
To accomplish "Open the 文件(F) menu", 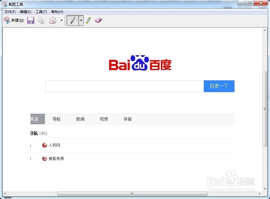I will 10,12.
